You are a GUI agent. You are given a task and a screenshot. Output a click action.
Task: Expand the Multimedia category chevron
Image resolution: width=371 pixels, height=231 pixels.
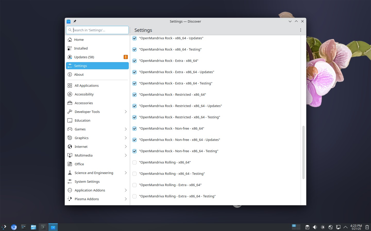click(x=126, y=155)
